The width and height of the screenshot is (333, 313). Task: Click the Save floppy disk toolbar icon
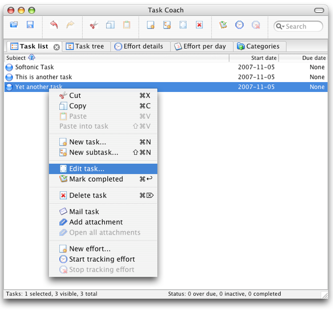(30, 24)
